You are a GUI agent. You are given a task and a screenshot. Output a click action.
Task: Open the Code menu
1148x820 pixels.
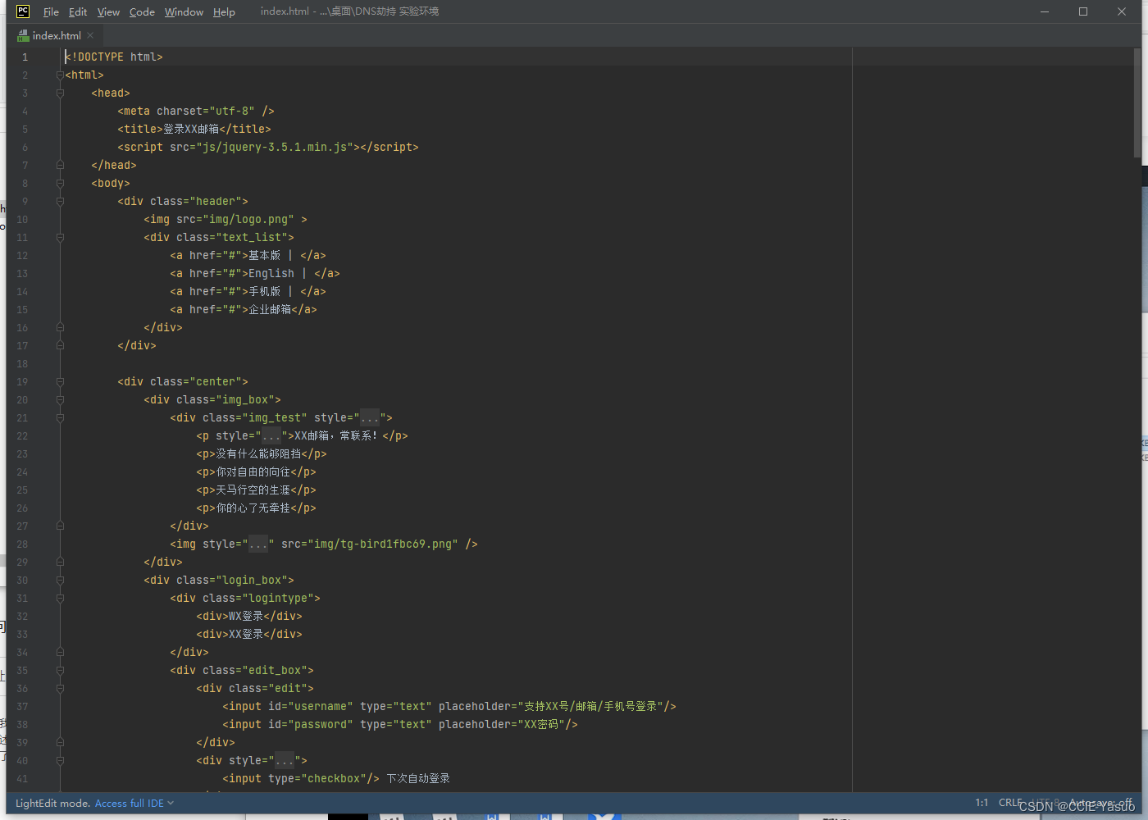[142, 11]
